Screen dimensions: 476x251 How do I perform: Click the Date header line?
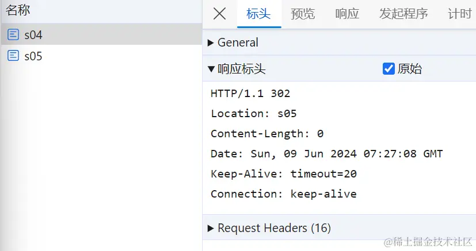coord(327,154)
